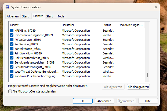Click Microsoft Corporation in PenService_8f089 row
This screenshot has height=111, width=167.
coord(76,44)
